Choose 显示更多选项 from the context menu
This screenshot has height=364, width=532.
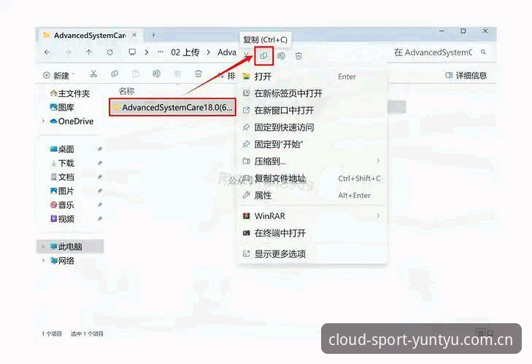[x=312, y=253]
